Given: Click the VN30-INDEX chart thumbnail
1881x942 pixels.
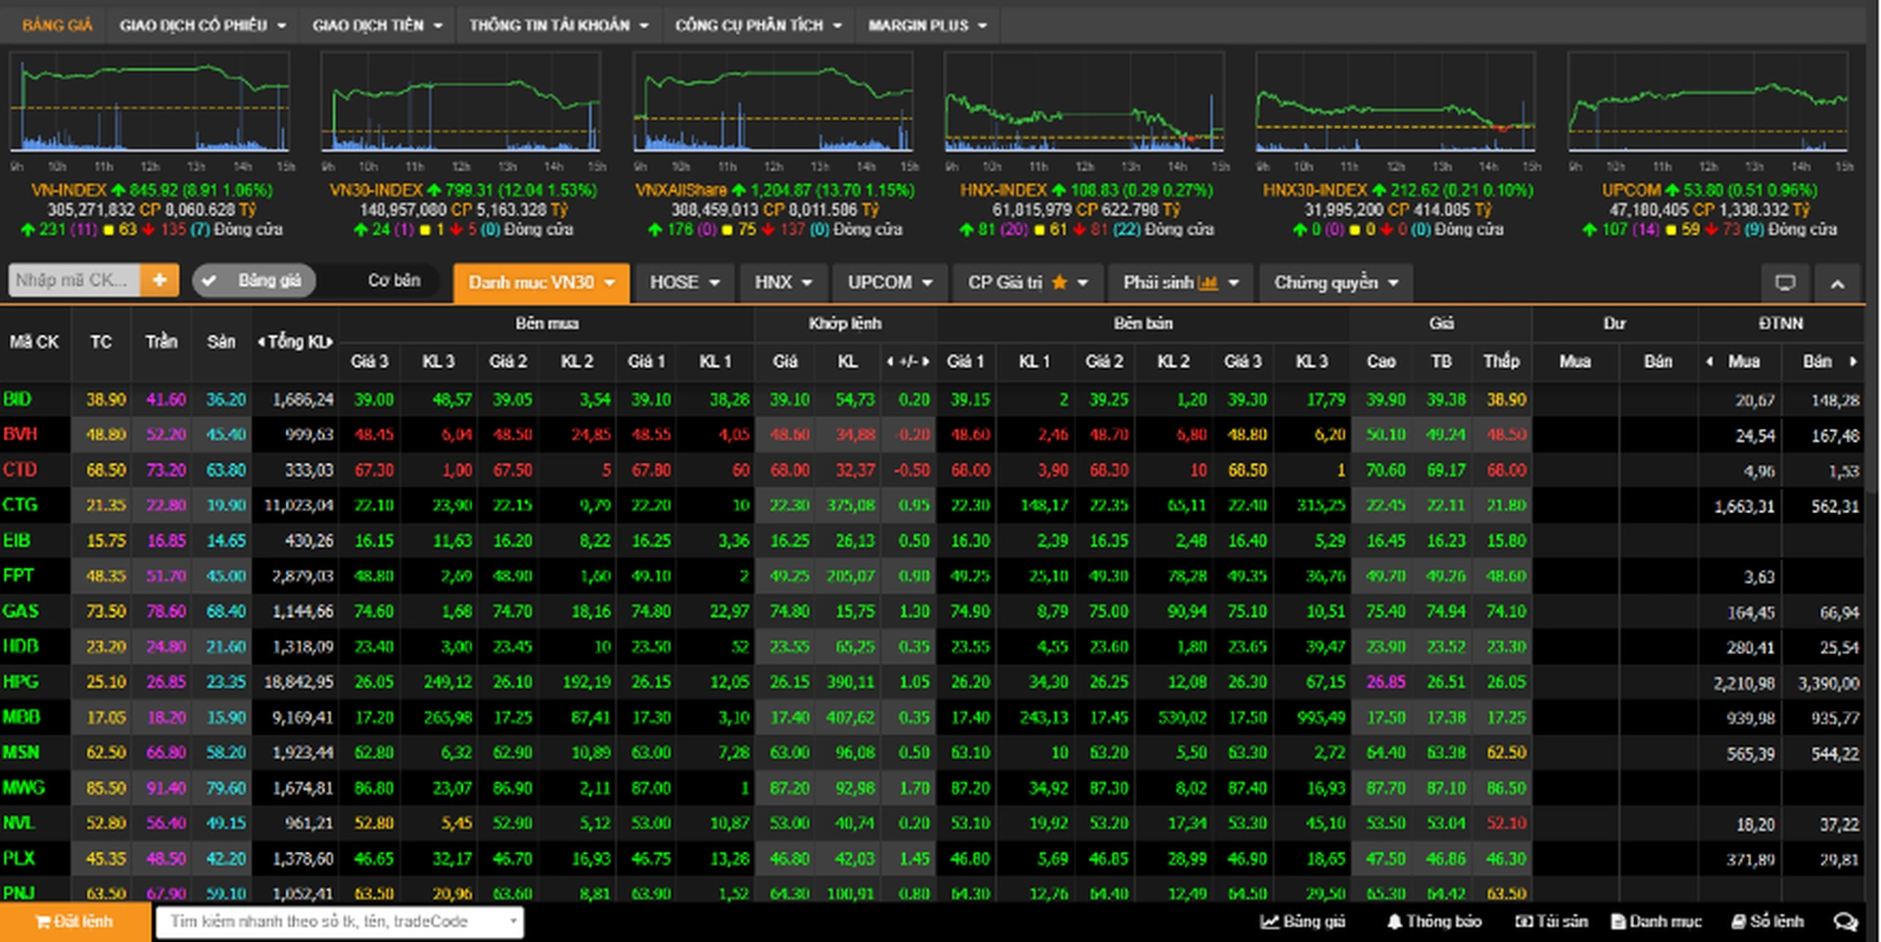Looking at the screenshot, I should [461, 103].
